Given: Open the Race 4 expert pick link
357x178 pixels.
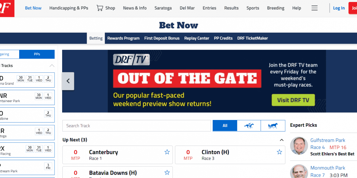Looking at the screenshot, I should pyautogui.click(x=317, y=147).
